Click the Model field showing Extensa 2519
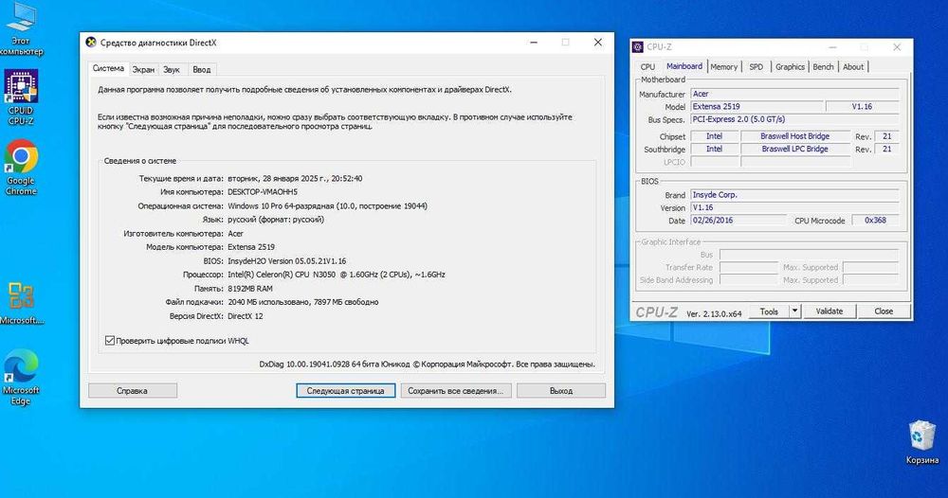 click(757, 106)
